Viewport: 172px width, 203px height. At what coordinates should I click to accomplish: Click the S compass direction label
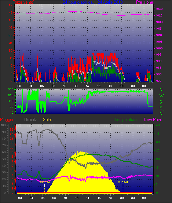161,102
